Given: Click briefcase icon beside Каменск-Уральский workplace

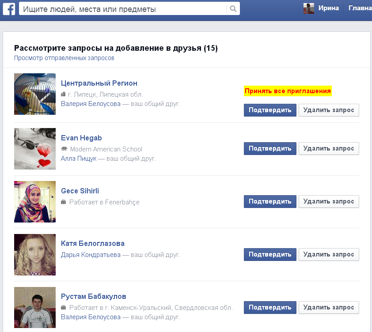Looking at the screenshot, I should point(63,307).
